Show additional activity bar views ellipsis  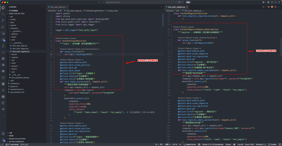pos(3,115)
